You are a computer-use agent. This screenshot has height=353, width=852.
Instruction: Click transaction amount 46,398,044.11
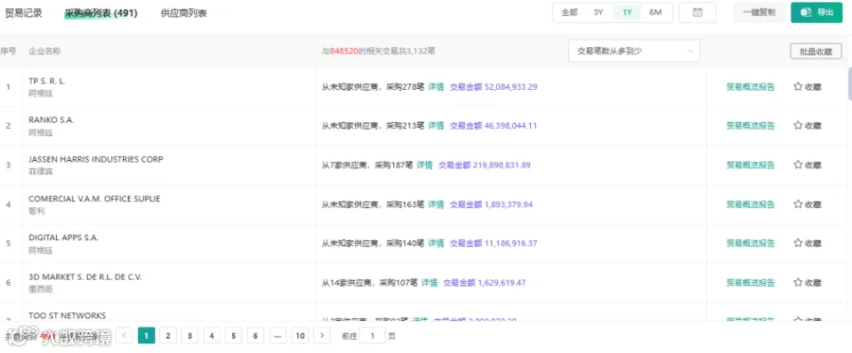tap(511, 126)
